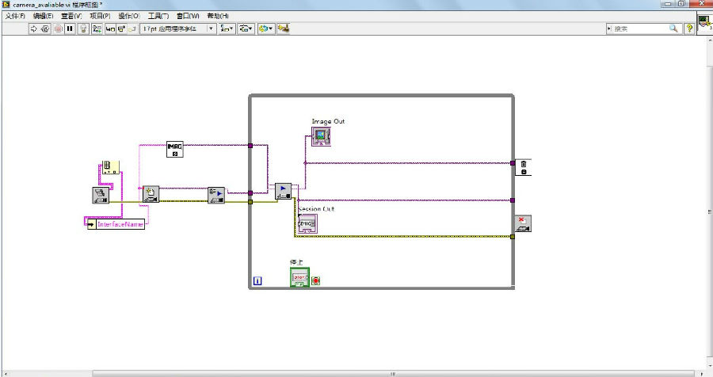Screen dimensions: 713x377
Task: Select the Configure Grab node
Action: coord(216,195)
